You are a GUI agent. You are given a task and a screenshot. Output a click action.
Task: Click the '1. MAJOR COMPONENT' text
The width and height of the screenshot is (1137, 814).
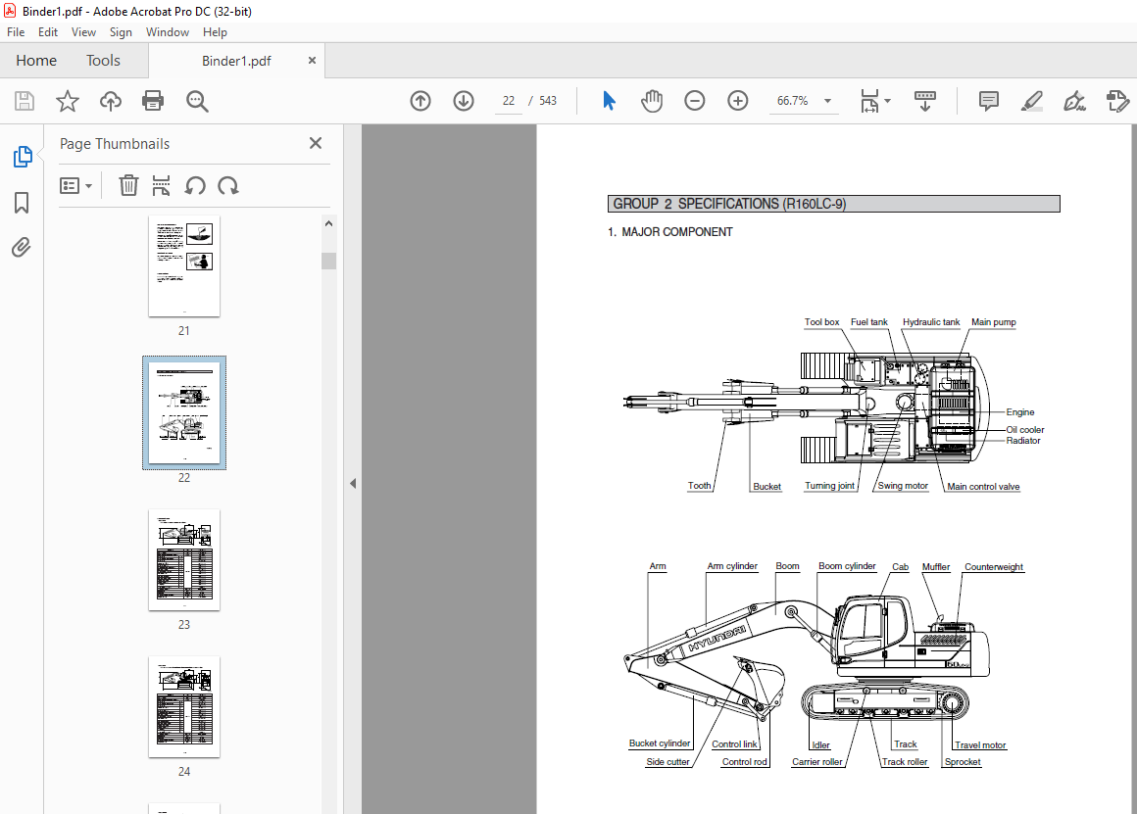(x=670, y=232)
